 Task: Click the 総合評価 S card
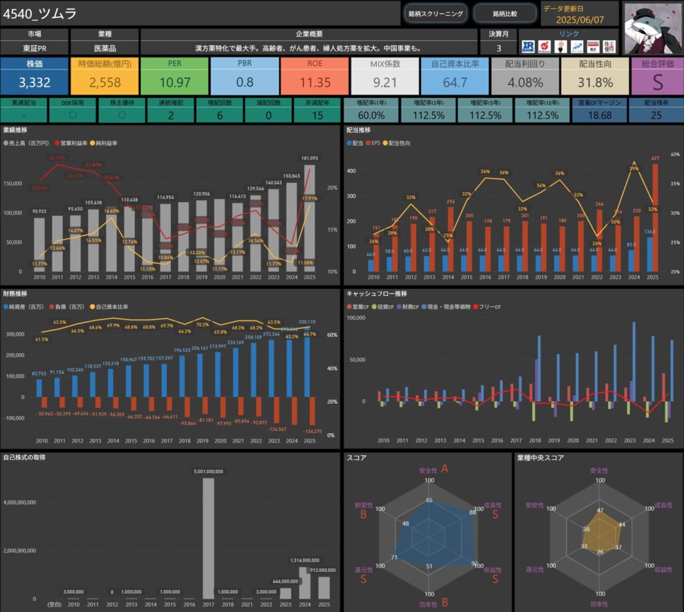[x=657, y=76]
